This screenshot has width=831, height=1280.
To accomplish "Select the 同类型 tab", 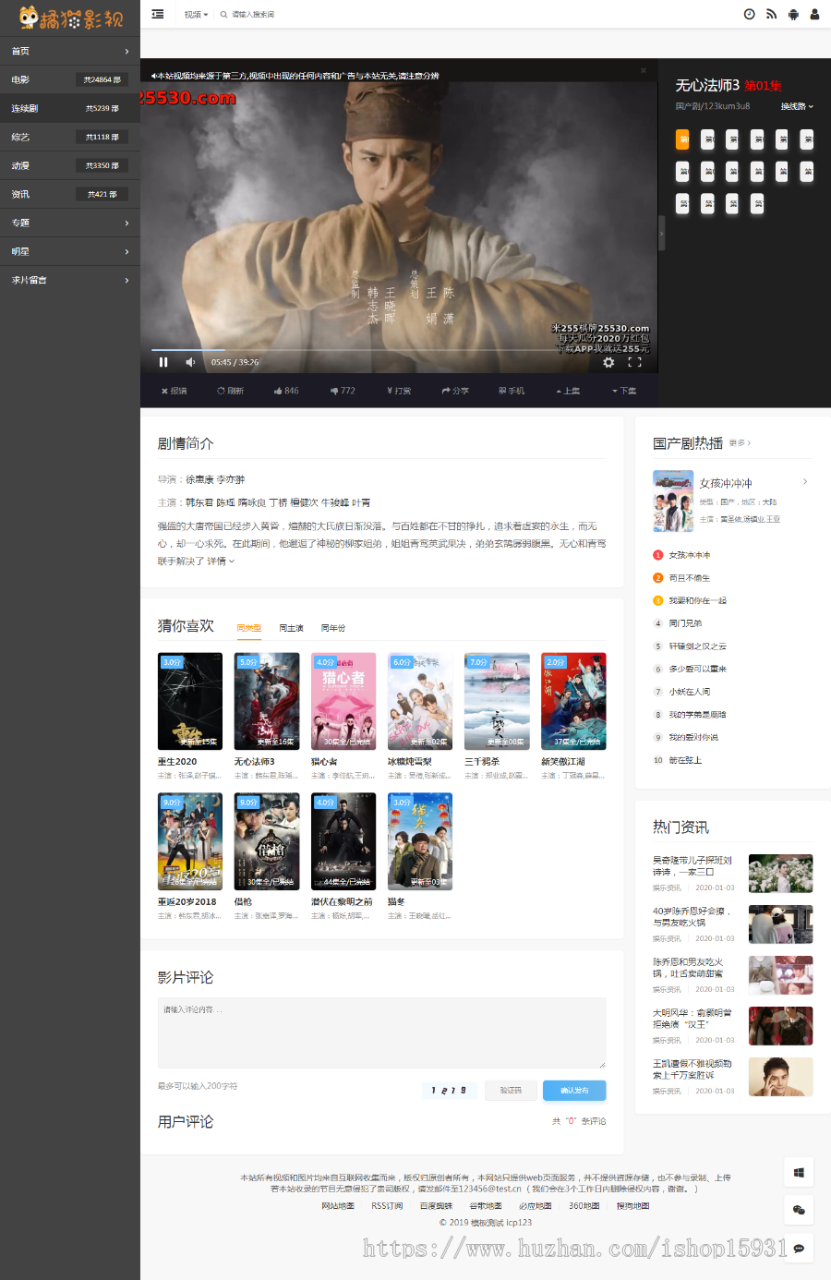I will coord(249,628).
